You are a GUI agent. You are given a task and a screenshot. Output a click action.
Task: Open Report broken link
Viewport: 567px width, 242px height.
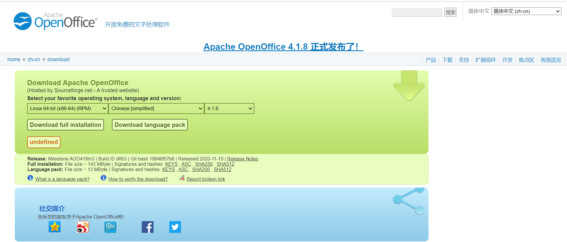coord(206,179)
